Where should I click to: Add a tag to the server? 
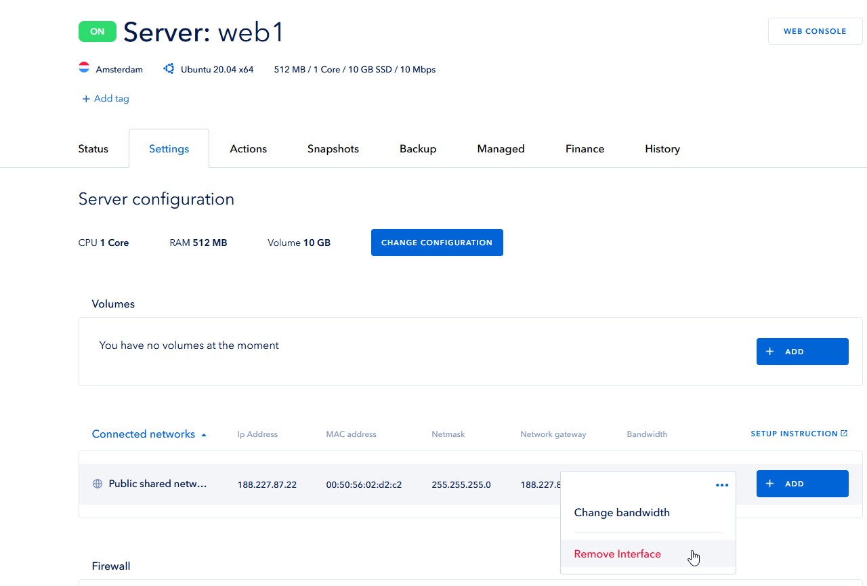pos(106,99)
